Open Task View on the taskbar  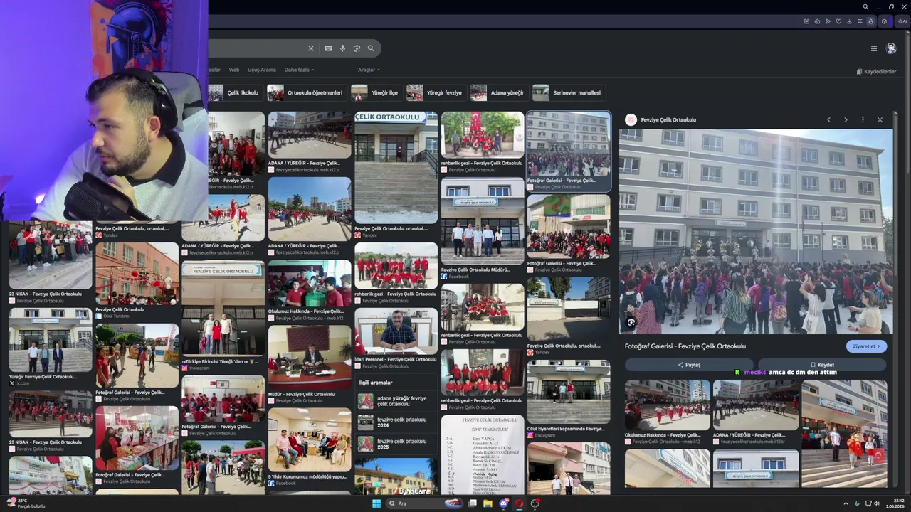[472, 503]
